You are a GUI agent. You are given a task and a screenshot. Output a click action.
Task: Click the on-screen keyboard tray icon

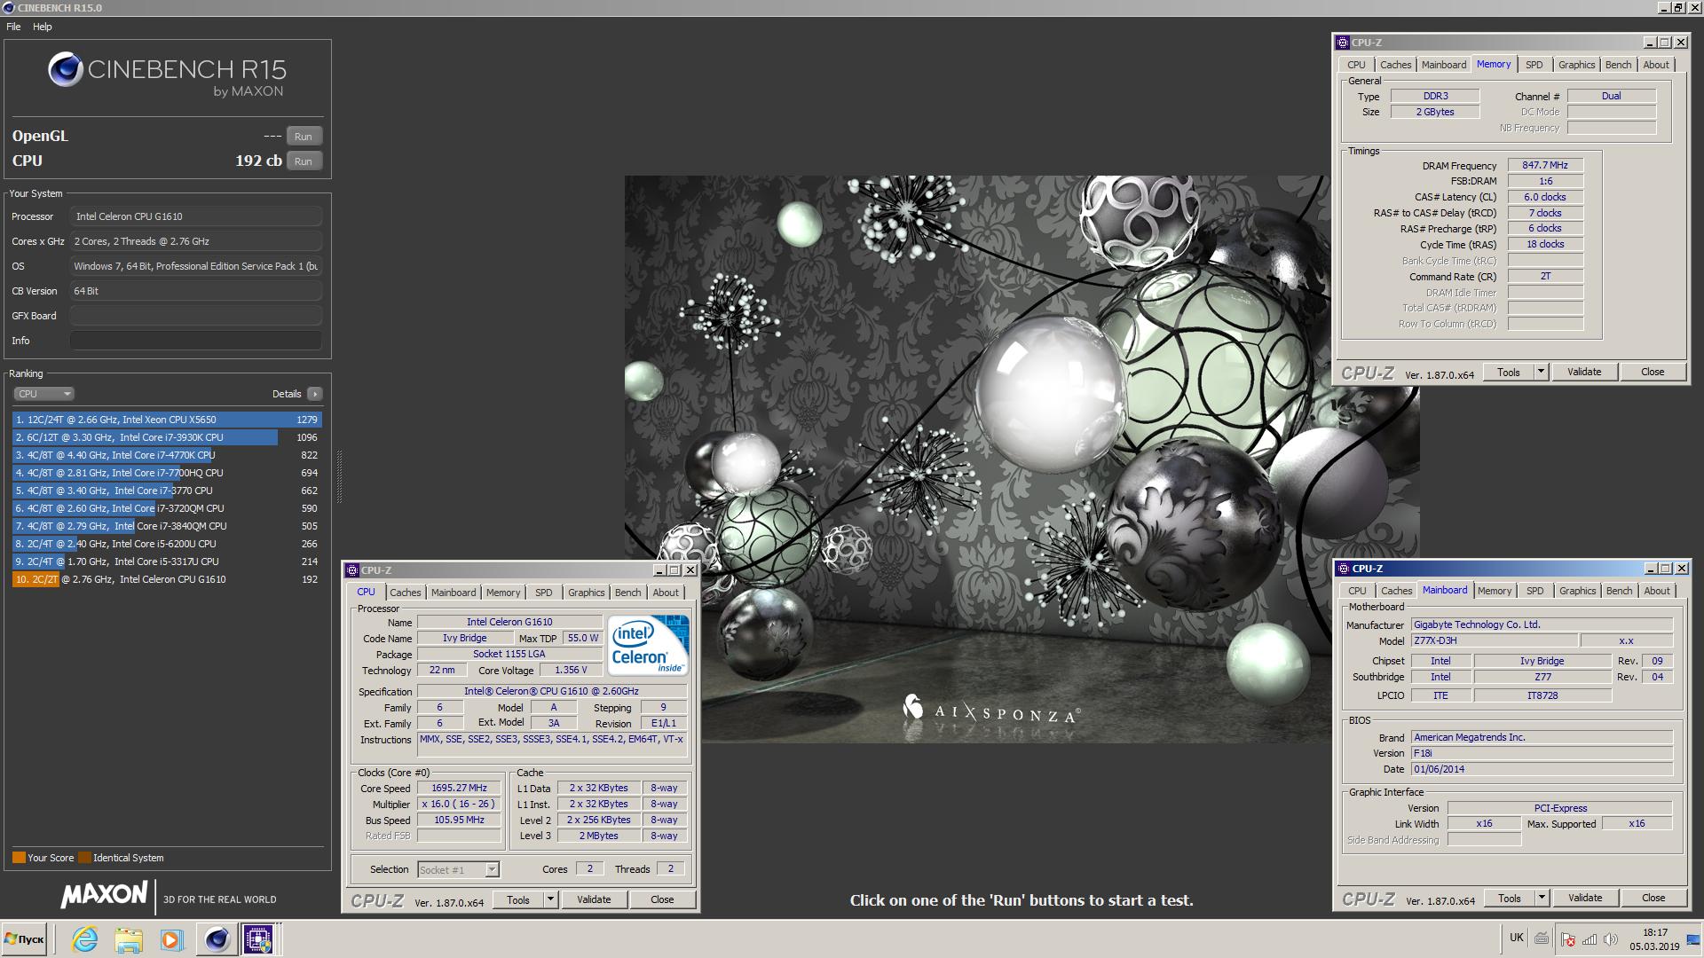click(x=1542, y=938)
